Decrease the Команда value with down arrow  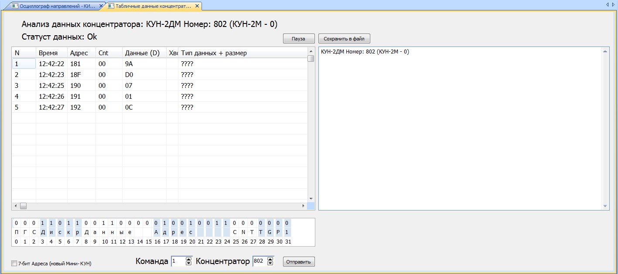click(x=188, y=263)
